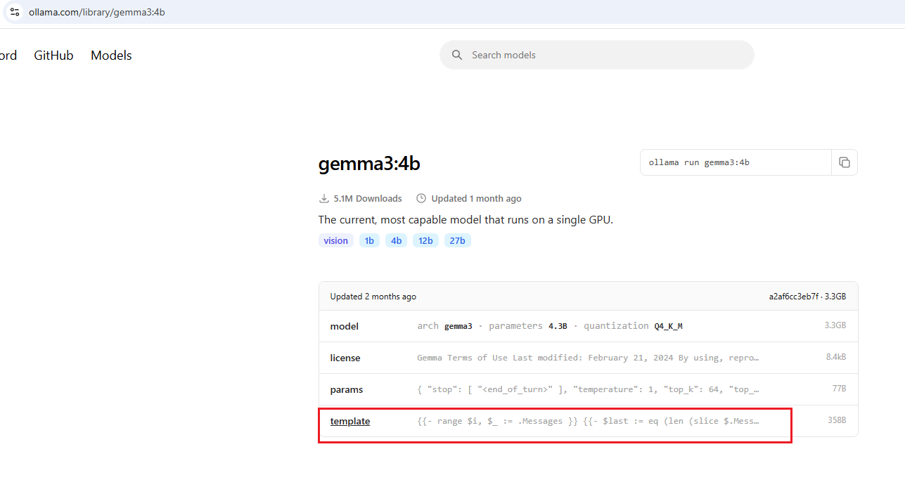Select the vision tag
The width and height of the screenshot is (905, 487).
tap(336, 240)
